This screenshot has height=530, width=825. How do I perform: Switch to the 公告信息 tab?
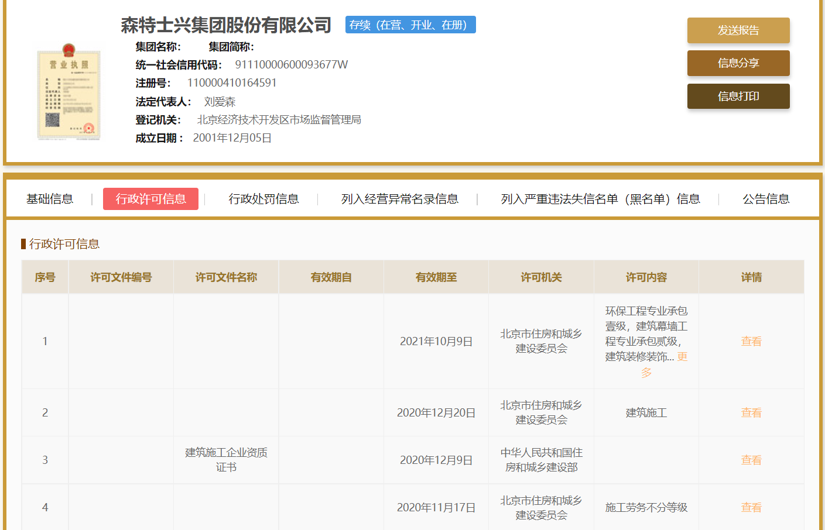(x=766, y=199)
